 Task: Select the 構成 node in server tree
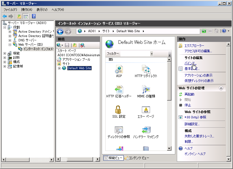click(16, 62)
